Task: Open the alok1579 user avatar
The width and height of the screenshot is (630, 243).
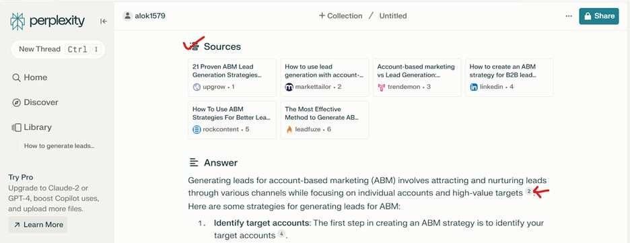Action: pyautogui.click(x=128, y=16)
